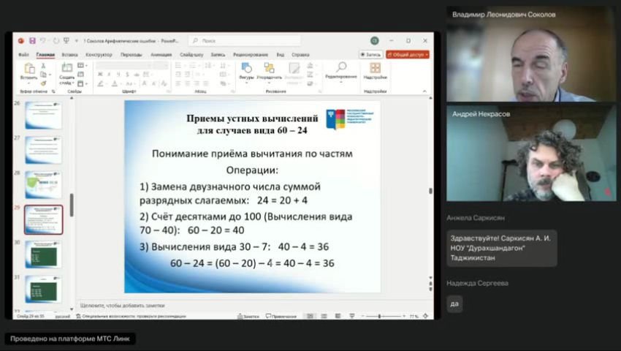Viewport: 621px width, 351px height.
Task: Click the shape fill icon in Рисование
Action: (311, 65)
